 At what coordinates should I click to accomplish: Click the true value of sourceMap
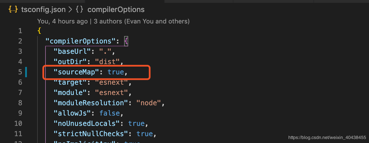[116, 72]
